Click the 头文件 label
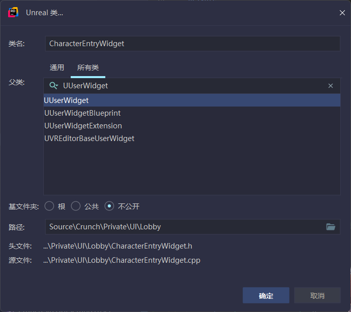The width and height of the screenshot is (351, 312). 20,246
